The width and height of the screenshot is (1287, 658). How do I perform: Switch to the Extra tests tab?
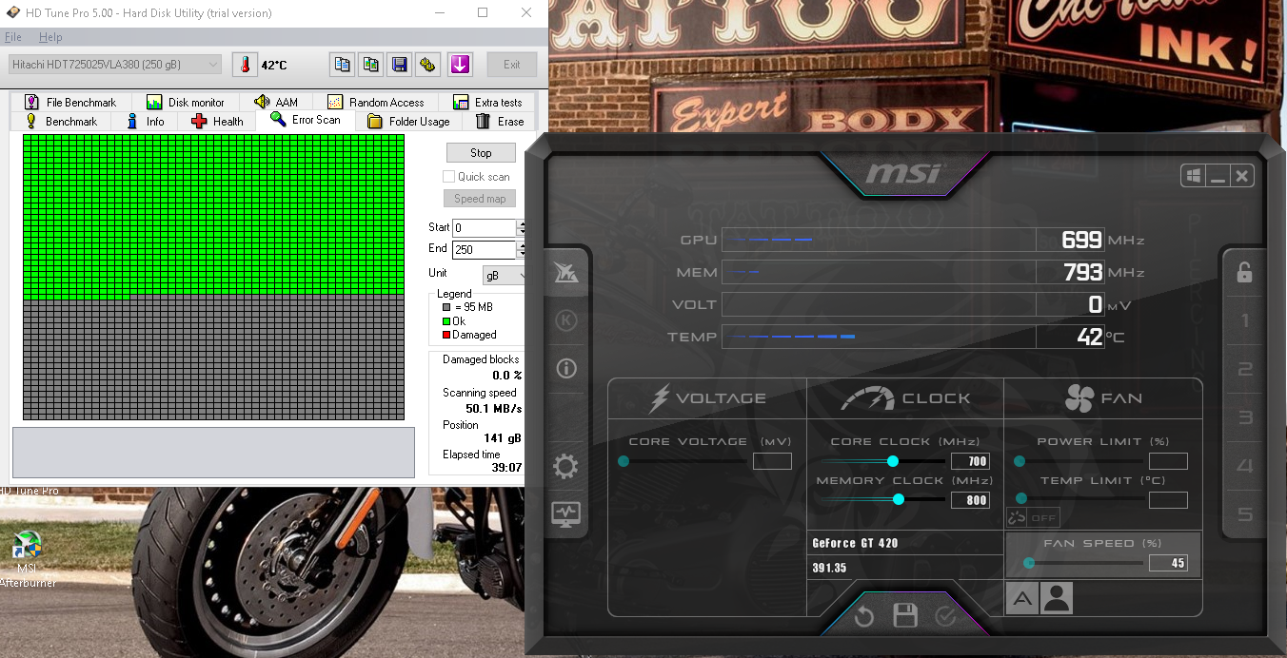pos(487,102)
